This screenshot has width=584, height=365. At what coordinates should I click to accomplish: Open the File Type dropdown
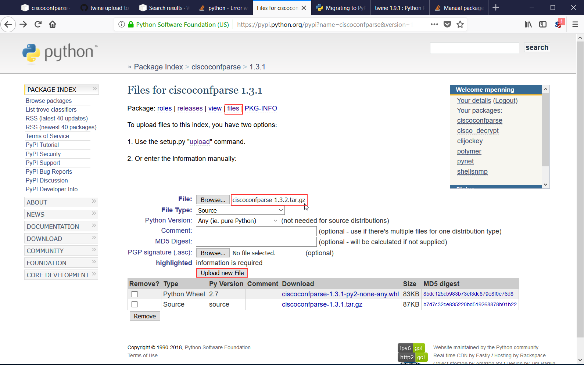click(x=240, y=210)
